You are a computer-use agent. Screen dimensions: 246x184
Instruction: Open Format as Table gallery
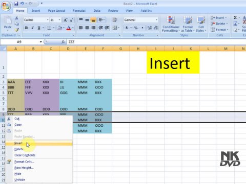tap(188, 24)
